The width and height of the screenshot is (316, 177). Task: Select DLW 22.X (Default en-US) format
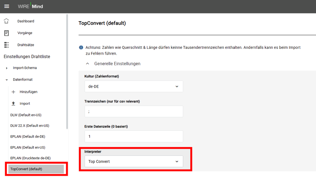[30, 126]
